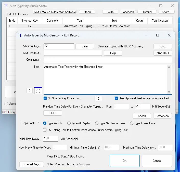Confirm the record with the OK button
Viewport: 180px width, 172px height.
[125, 161]
